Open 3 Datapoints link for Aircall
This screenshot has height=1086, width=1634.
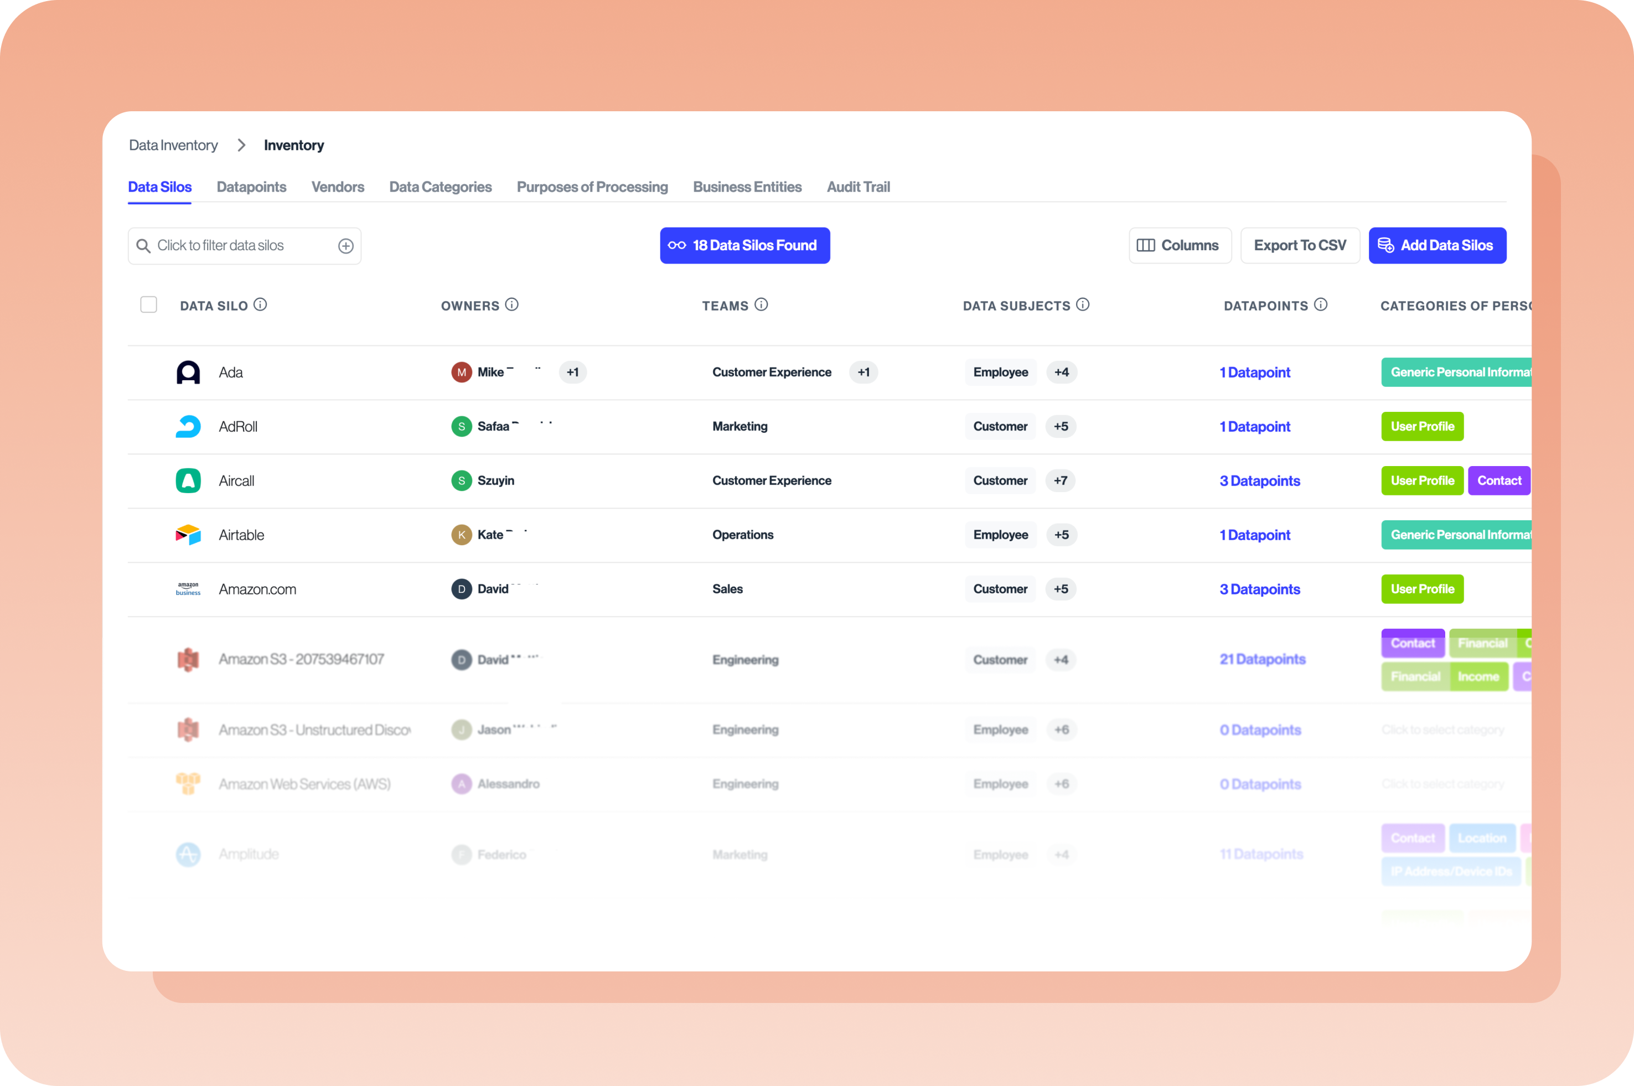click(1259, 480)
